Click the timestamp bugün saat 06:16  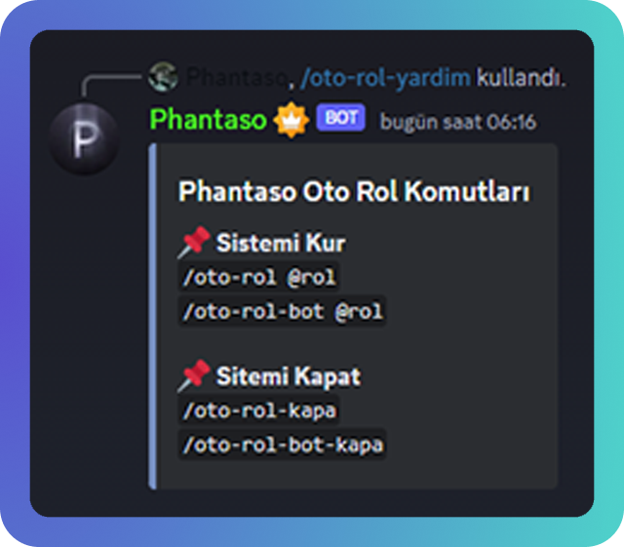(458, 122)
